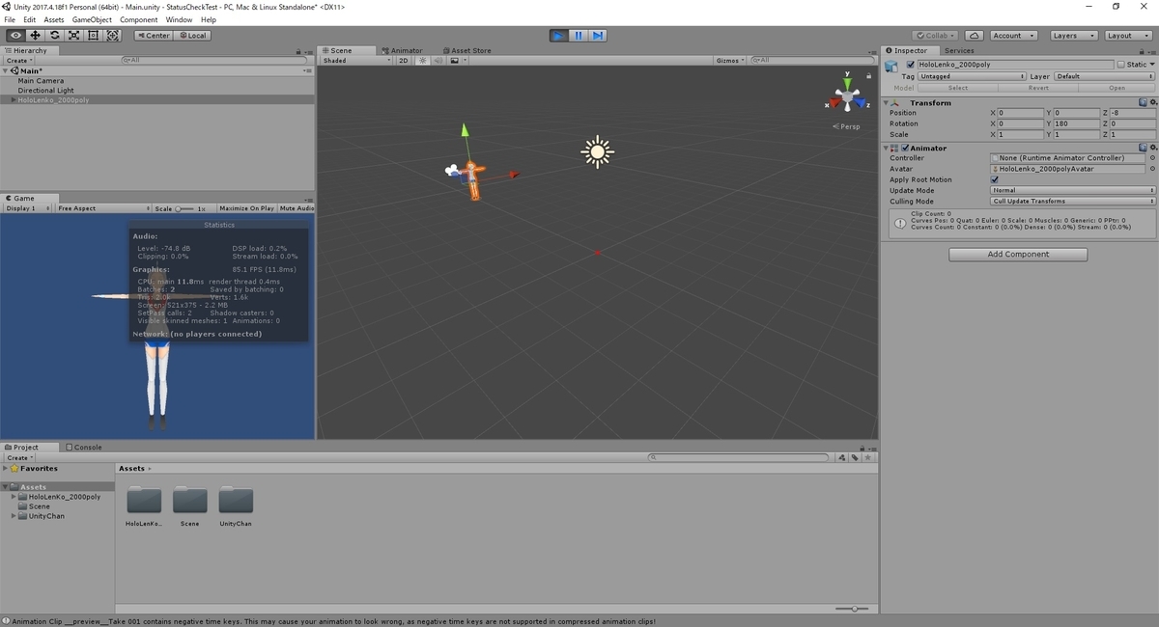Click the Pause button
The height and width of the screenshot is (627, 1159).
tap(578, 36)
